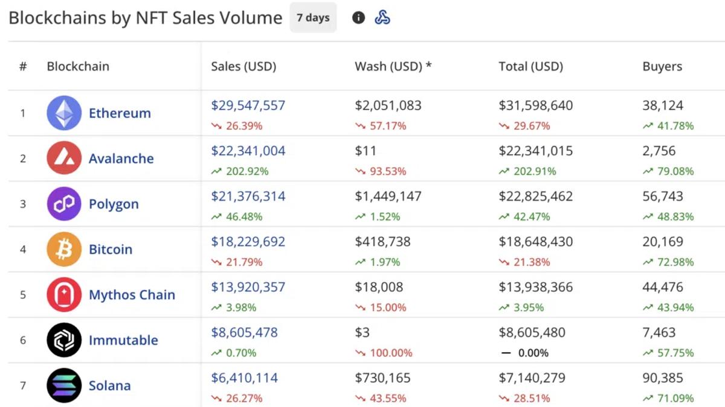Image resolution: width=725 pixels, height=407 pixels.
Task: Click the Blockchains by NFT Sales Volume title
Action: 146,18
